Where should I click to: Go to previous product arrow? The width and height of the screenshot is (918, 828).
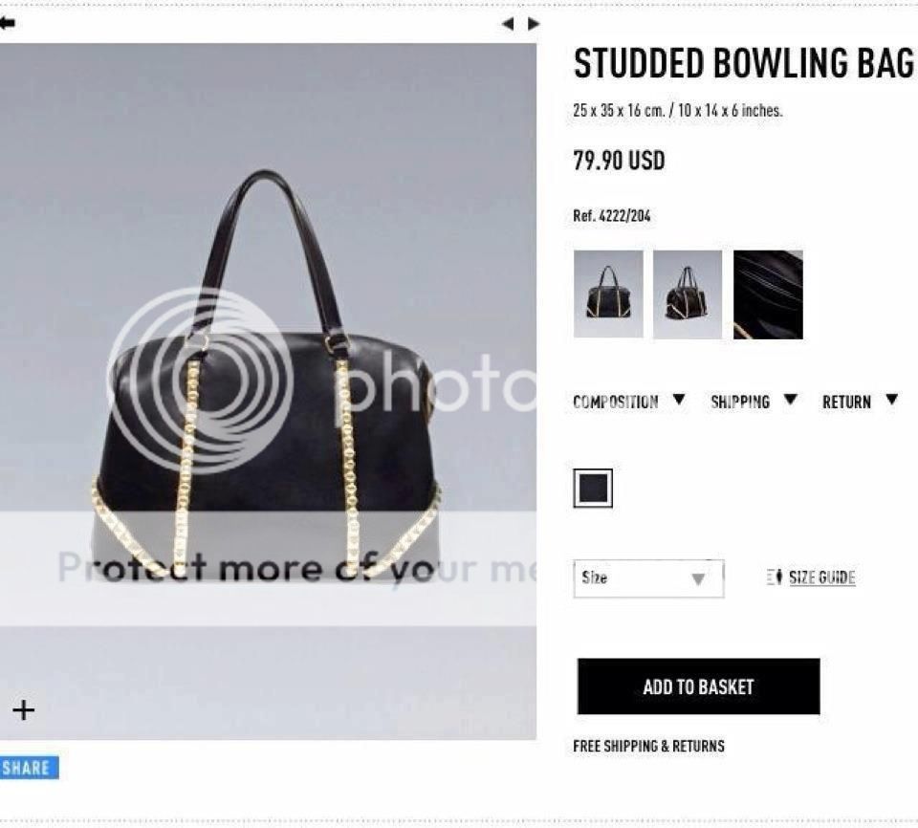point(508,24)
